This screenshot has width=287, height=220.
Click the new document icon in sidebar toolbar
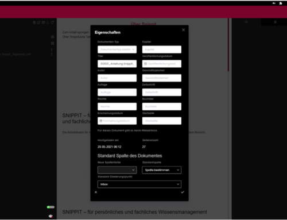(x=34, y=22)
